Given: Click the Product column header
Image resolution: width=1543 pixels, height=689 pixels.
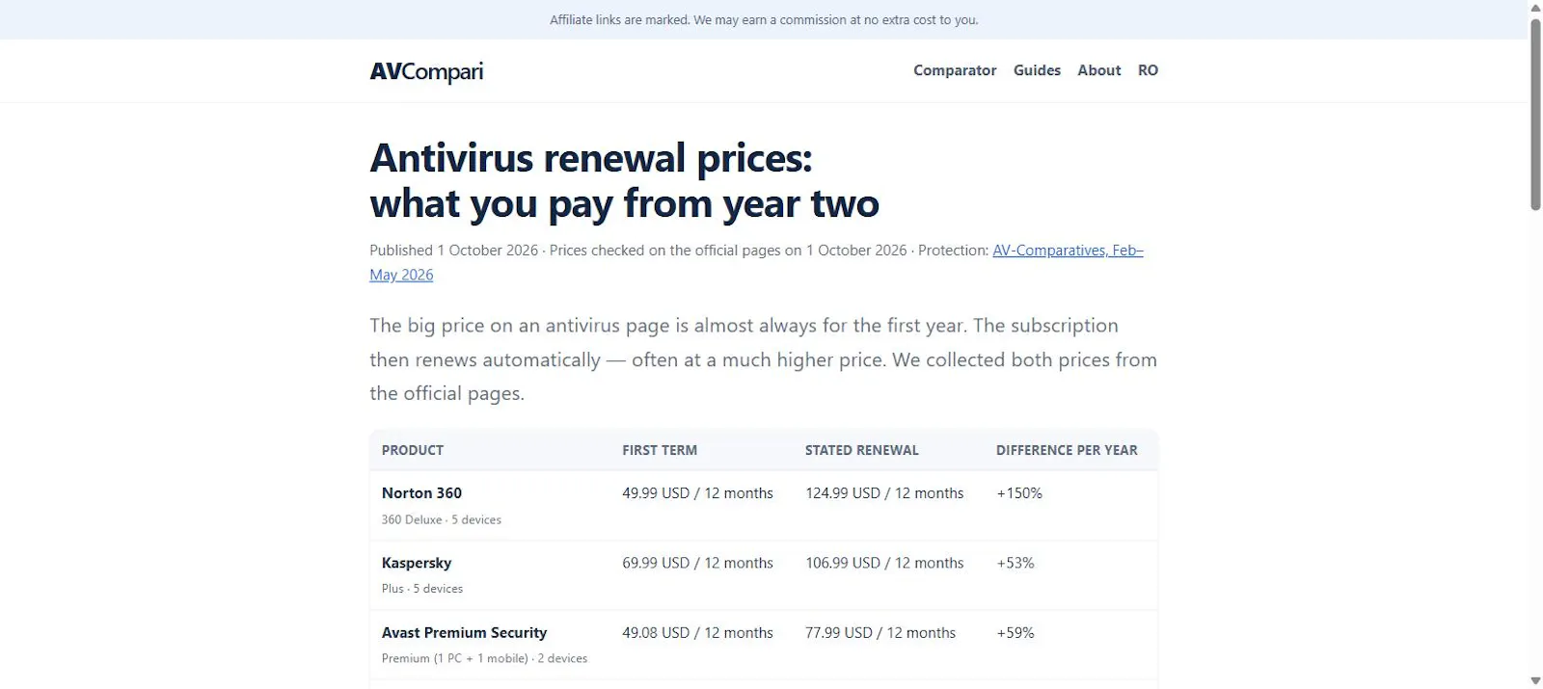Looking at the screenshot, I should pyautogui.click(x=413, y=450).
